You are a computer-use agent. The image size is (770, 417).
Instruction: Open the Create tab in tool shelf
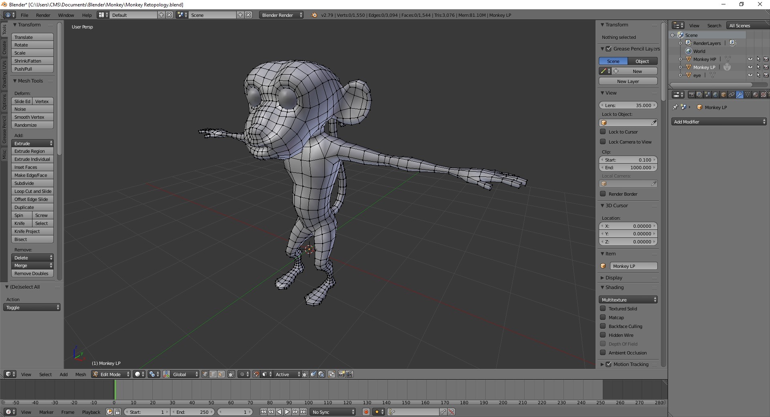(x=4, y=47)
